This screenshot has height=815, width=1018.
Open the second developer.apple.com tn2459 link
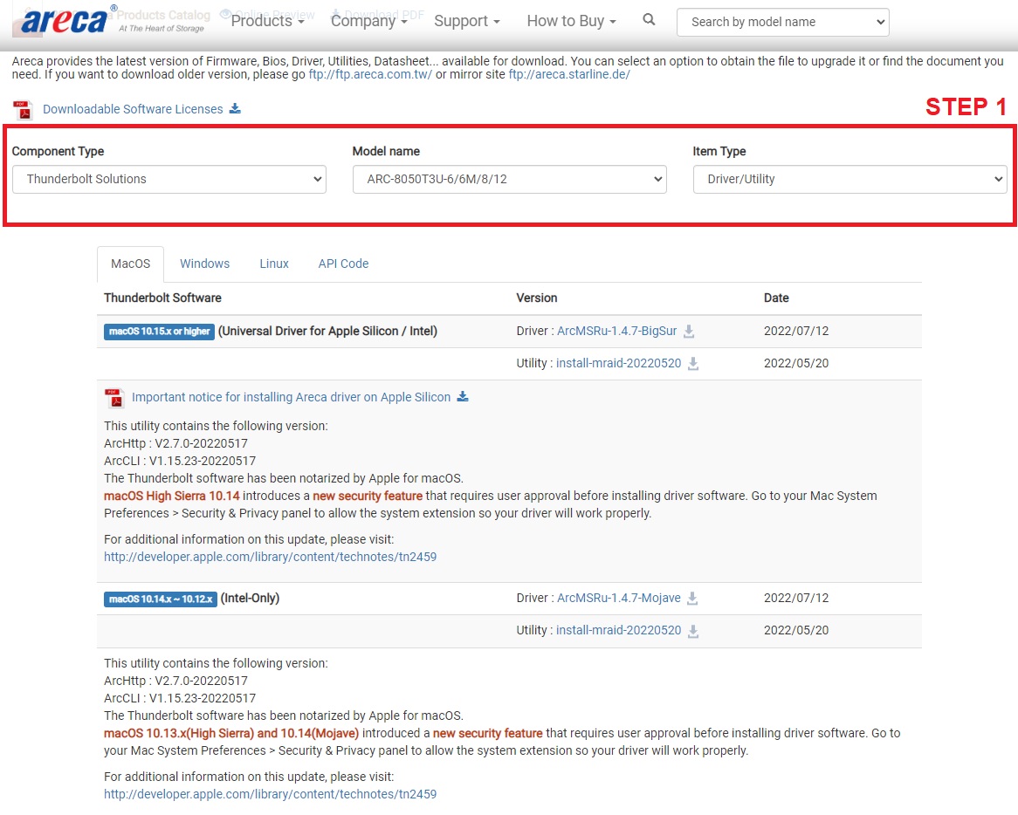coord(270,794)
